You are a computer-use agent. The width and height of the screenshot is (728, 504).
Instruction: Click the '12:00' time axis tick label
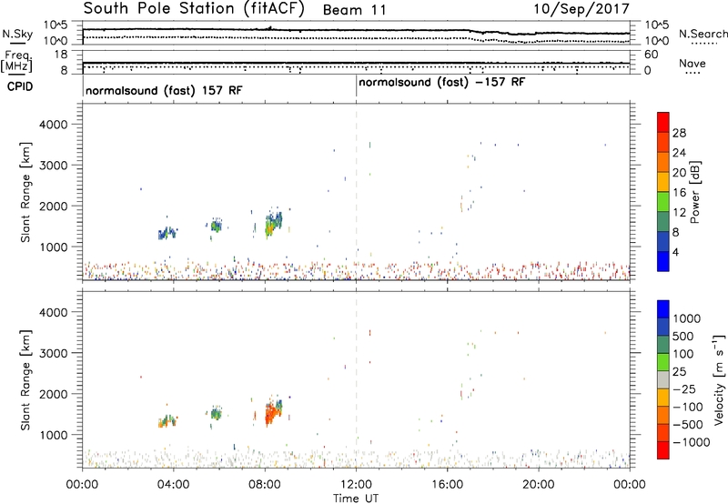pos(356,485)
